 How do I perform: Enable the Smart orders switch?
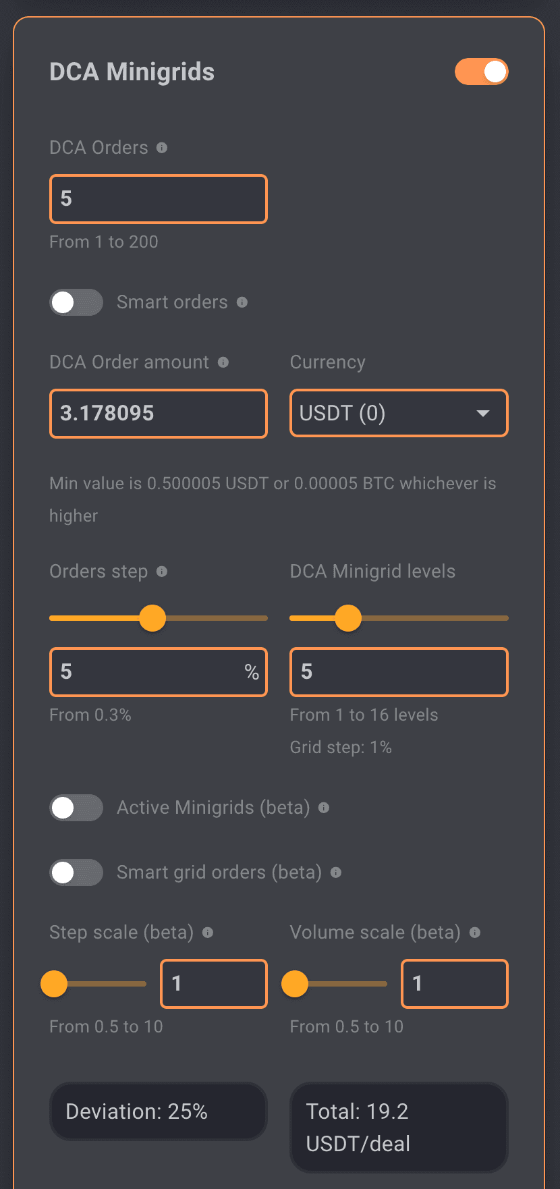click(76, 302)
